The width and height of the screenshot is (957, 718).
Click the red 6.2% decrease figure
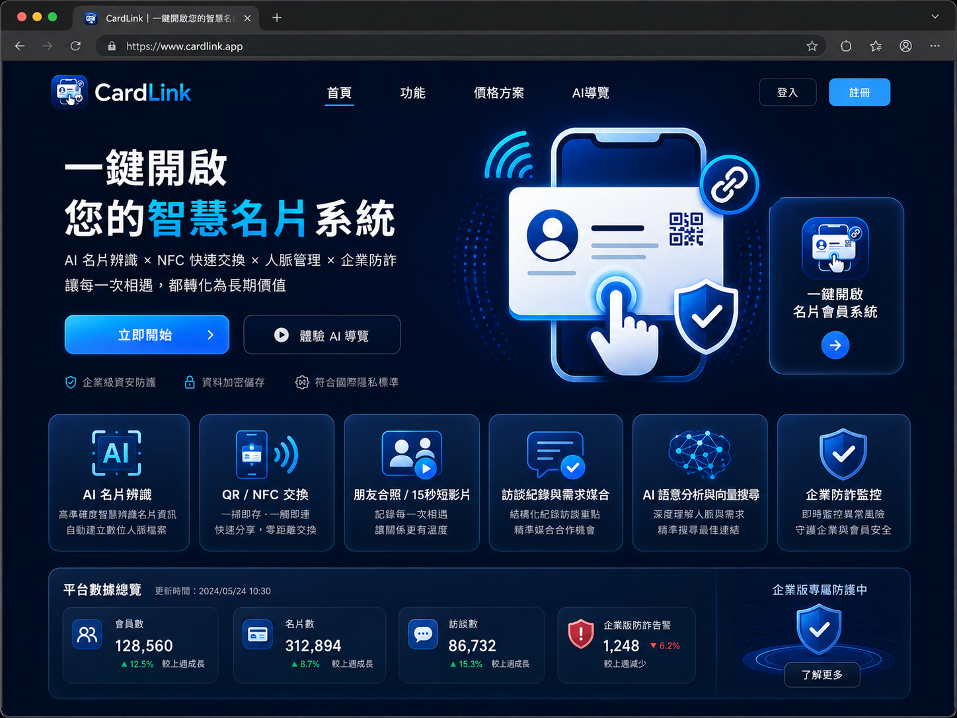pos(665,646)
